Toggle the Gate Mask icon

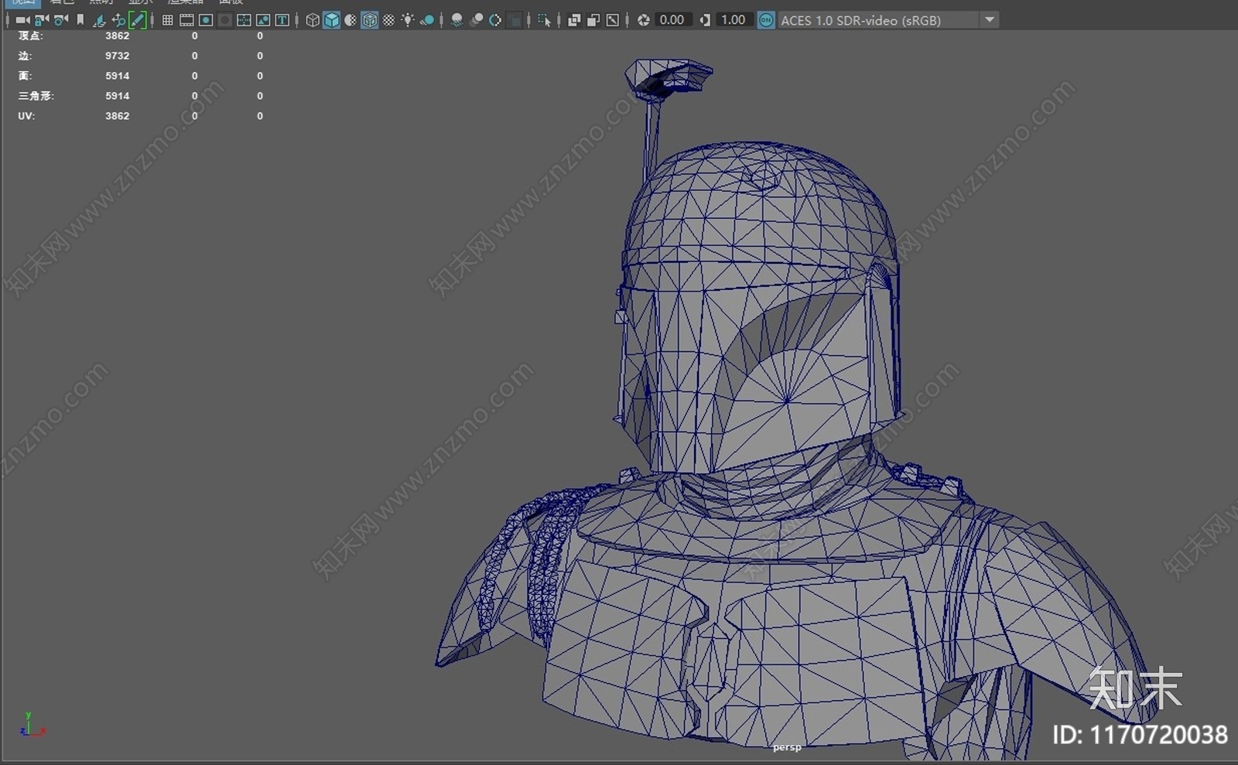224,20
